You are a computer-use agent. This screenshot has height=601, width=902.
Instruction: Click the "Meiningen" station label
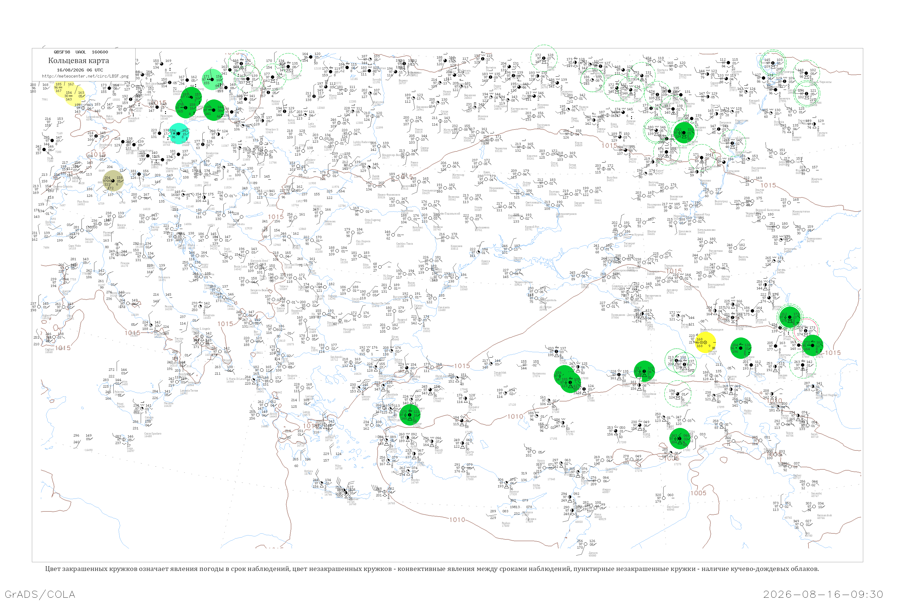point(166,116)
